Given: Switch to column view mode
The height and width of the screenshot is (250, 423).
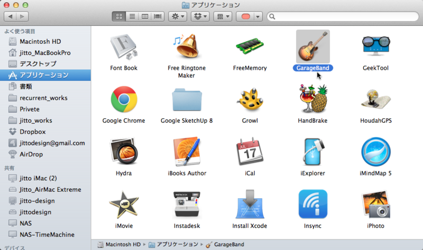Looking at the screenshot, I should tap(145, 16).
